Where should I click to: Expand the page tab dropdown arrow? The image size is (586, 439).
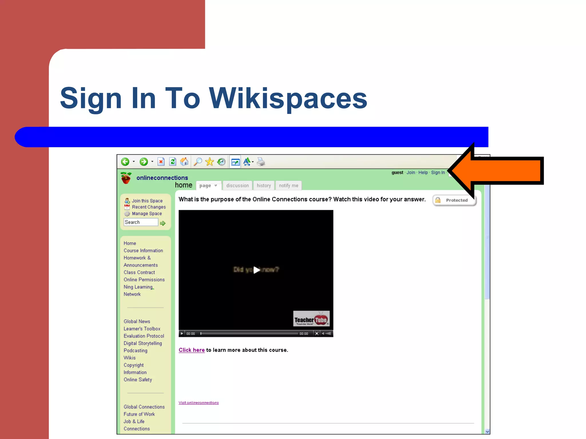[216, 186]
